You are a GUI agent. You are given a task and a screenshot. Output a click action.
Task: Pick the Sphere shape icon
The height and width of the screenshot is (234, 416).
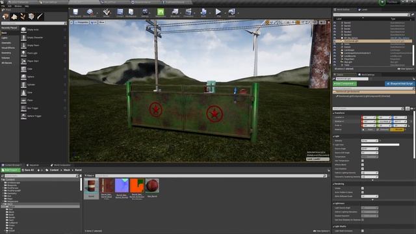tap(23, 77)
